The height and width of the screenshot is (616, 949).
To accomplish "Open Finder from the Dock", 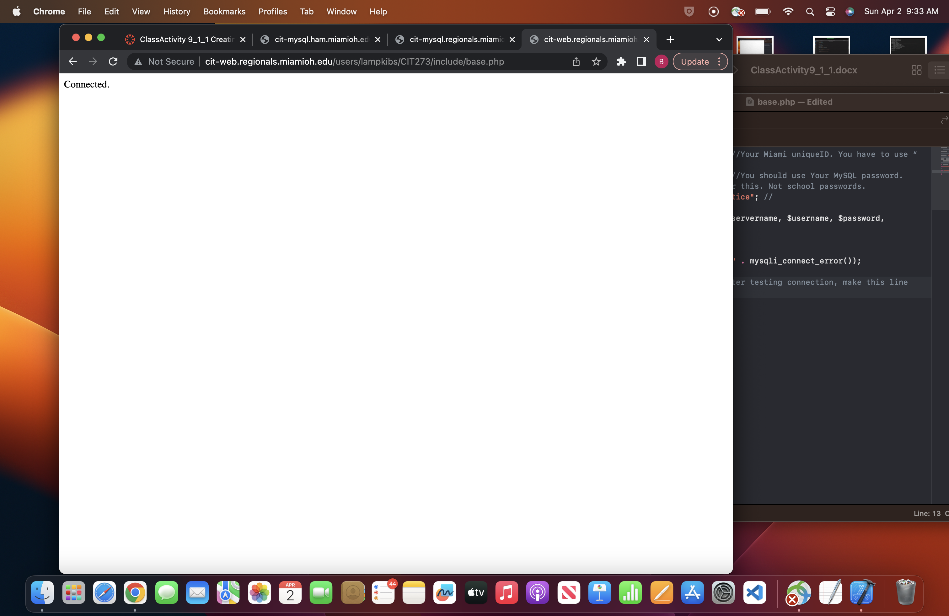I will (42, 593).
